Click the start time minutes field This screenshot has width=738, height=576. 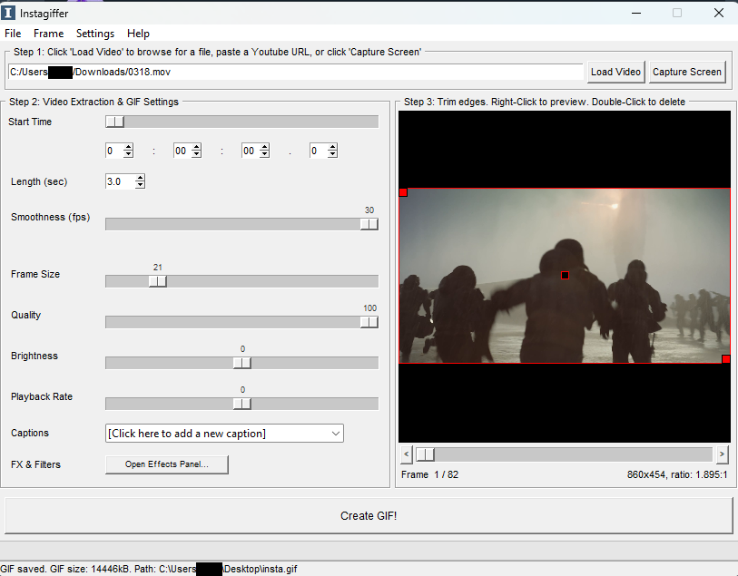(x=182, y=151)
